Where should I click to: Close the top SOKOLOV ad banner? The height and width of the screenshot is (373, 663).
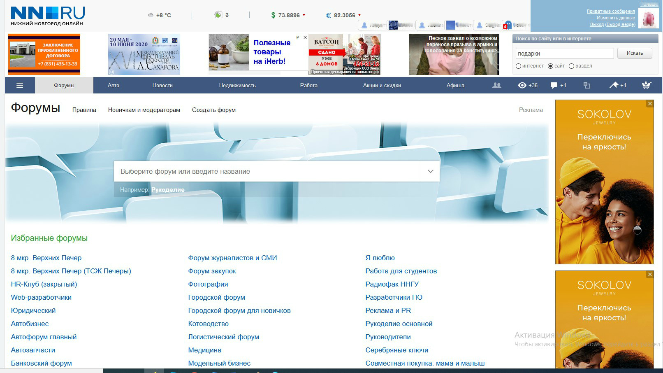click(x=650, y=104)
